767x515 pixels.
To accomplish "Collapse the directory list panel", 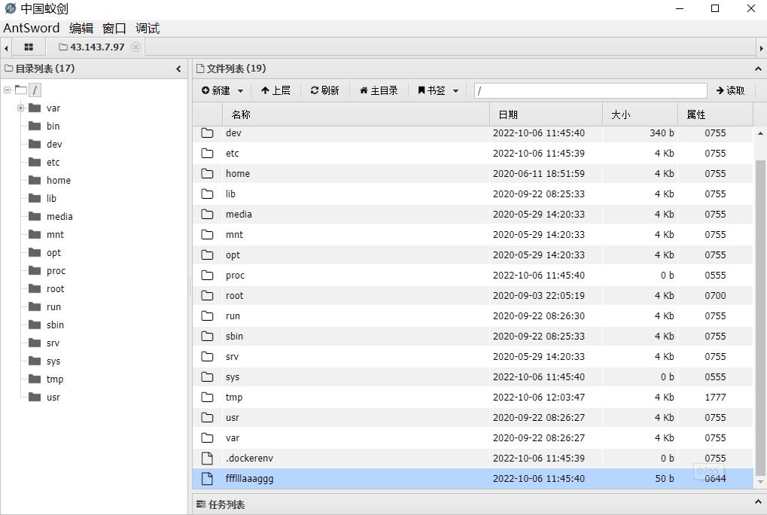I will point(178,69).
